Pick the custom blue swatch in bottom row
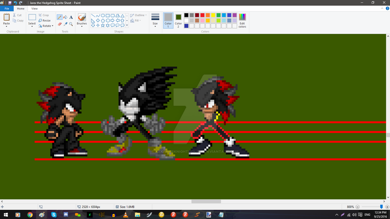390x219 pixels. tap(186, 26)
